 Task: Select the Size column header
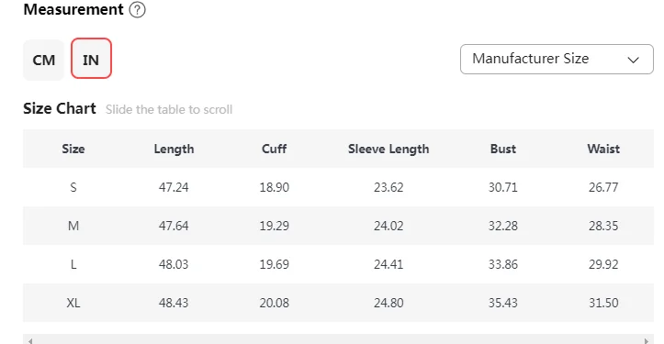[73, 149]
